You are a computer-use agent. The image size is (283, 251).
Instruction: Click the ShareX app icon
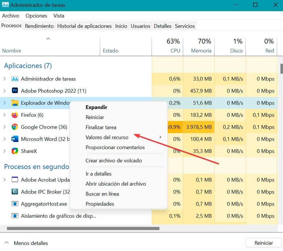pyautogui.click(x=15, y=151)
